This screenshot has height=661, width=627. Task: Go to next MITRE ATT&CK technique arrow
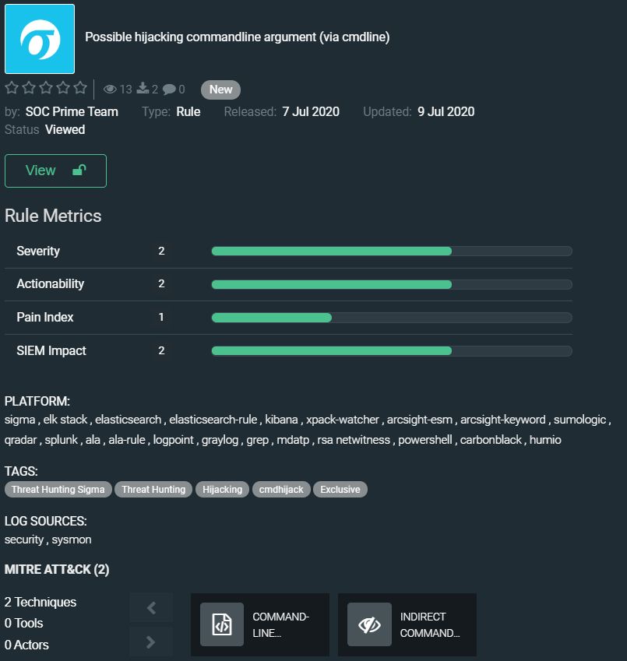point(151,642)
